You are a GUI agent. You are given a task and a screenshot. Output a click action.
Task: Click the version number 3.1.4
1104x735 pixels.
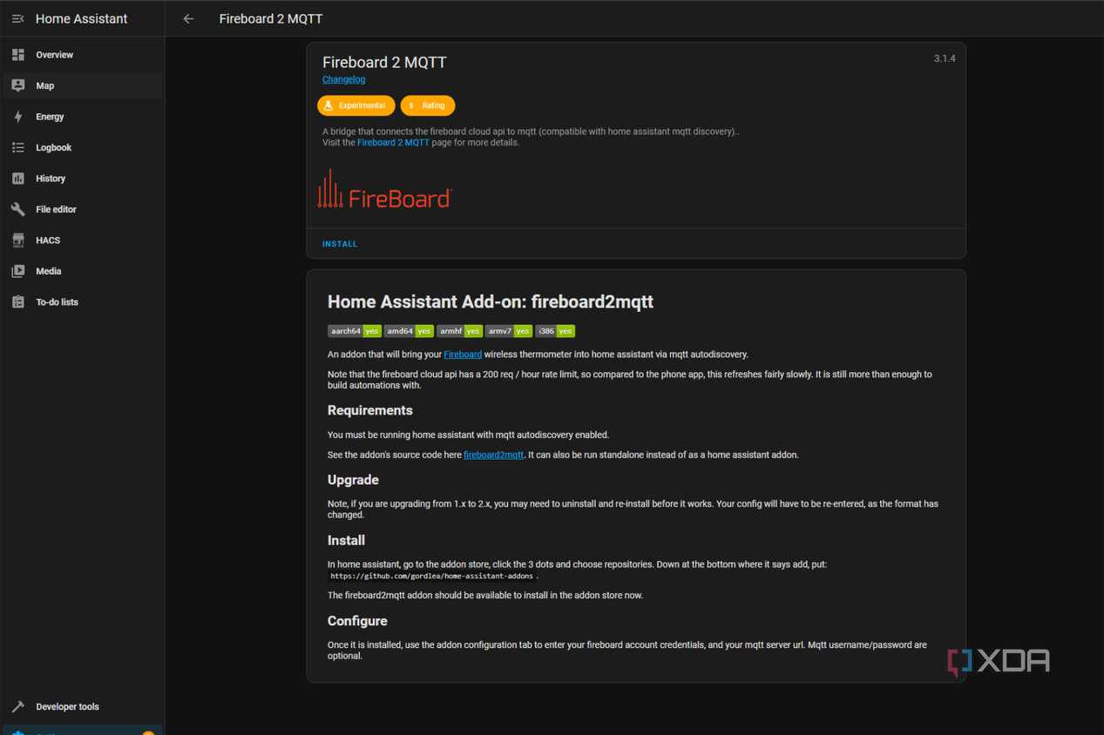[945, 58]
